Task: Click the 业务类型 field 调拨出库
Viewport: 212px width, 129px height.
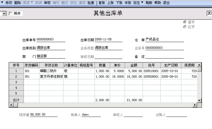Action: point(108,48)
